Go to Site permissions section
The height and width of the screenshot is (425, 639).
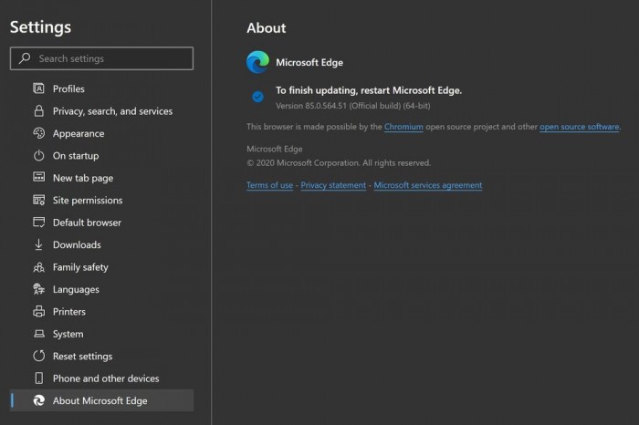pyautogui.click(x=87, y=201)
